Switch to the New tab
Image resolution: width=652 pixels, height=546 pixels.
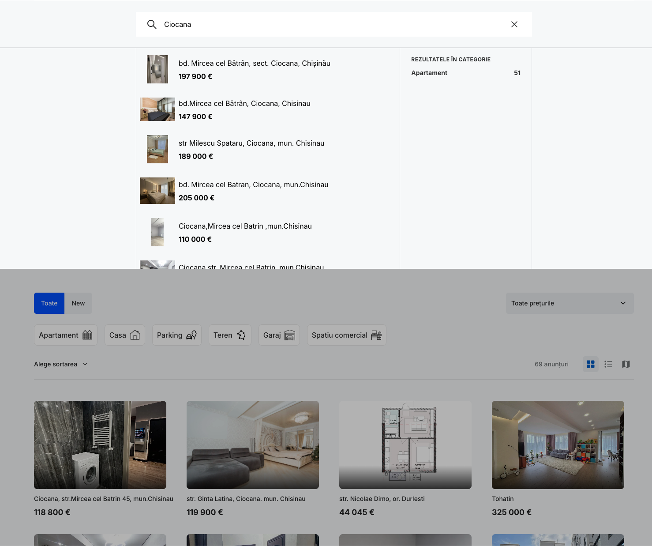78,303
